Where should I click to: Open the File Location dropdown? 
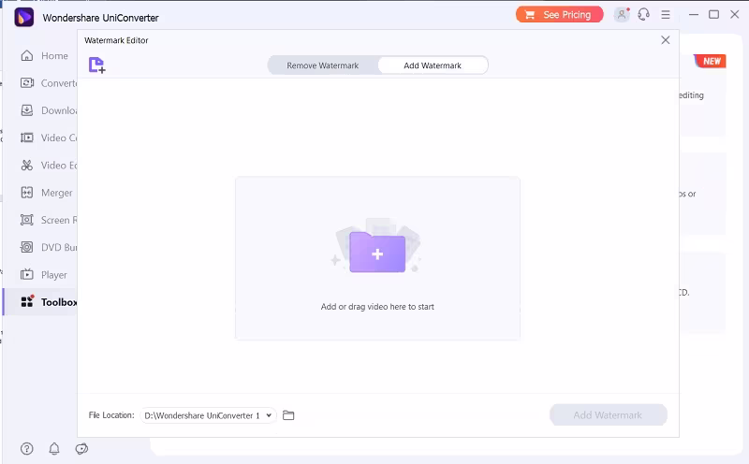[x=269, y=415]
